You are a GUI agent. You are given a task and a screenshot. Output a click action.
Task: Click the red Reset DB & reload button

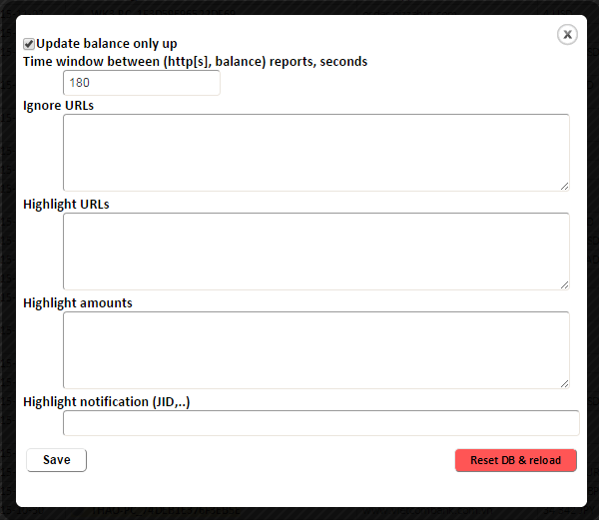tap(515, 460)
